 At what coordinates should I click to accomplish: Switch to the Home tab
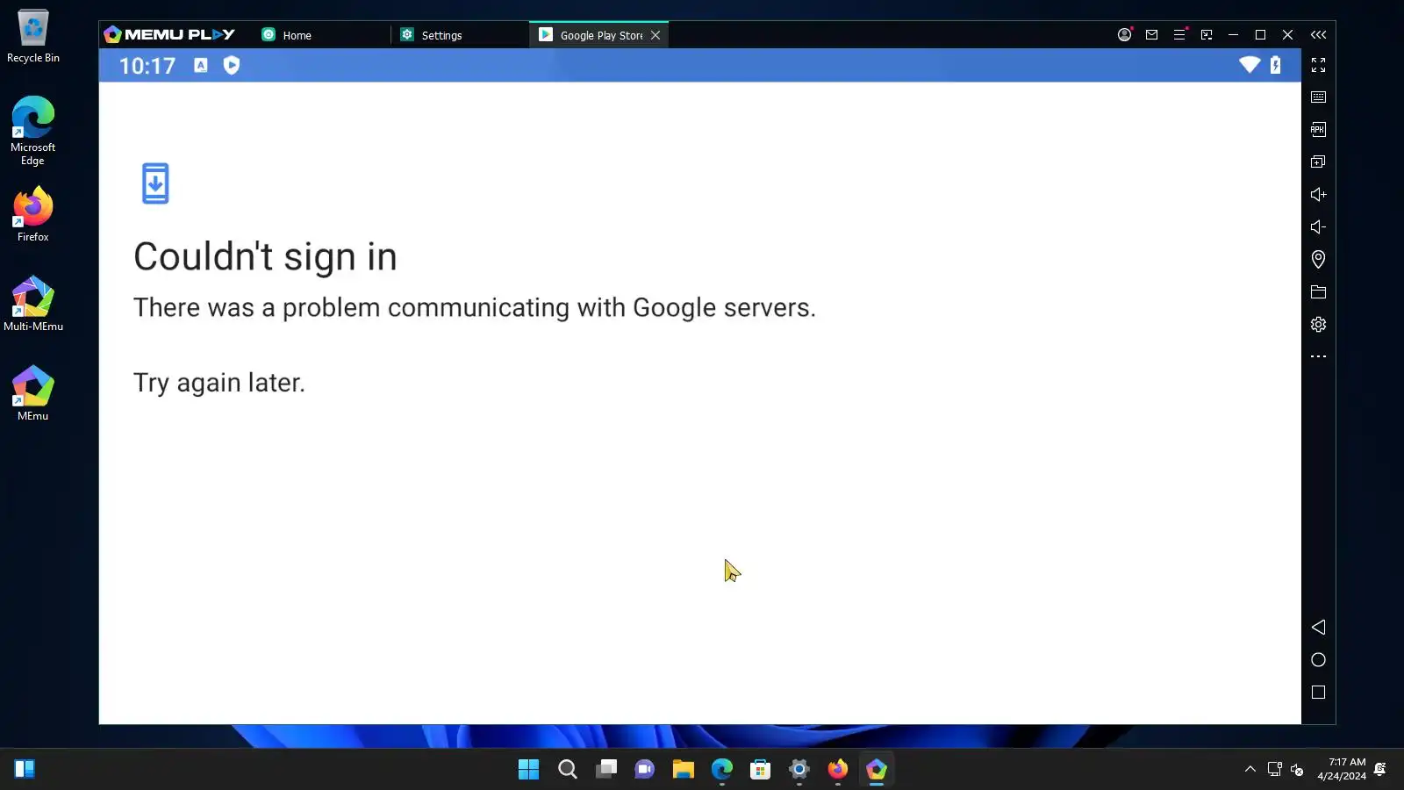pyautogui.click(x=287, y=35)
